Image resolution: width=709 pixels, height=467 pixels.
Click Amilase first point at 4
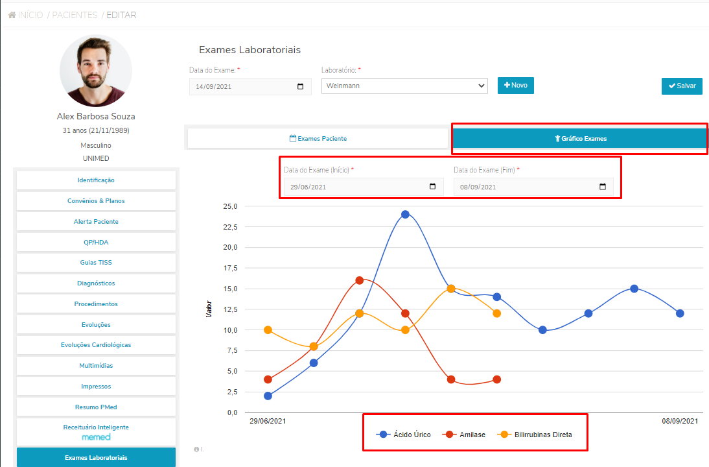268,379
